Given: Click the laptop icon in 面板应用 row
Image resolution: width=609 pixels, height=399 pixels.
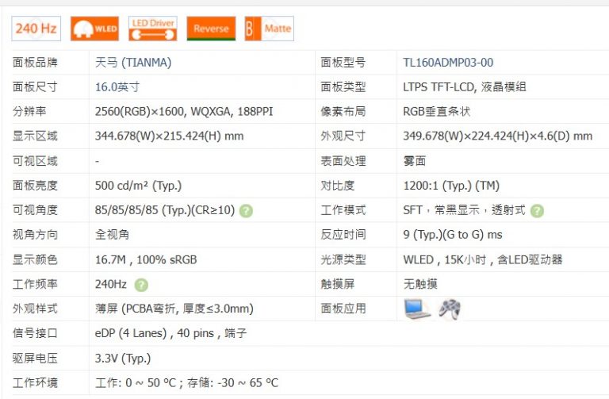Looking at the screenshot, I should [x=417, y=309].
